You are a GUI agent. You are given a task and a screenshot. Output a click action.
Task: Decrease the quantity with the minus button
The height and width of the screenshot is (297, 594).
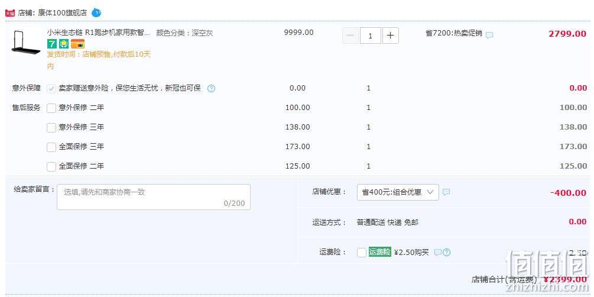(x=350, y=35)
